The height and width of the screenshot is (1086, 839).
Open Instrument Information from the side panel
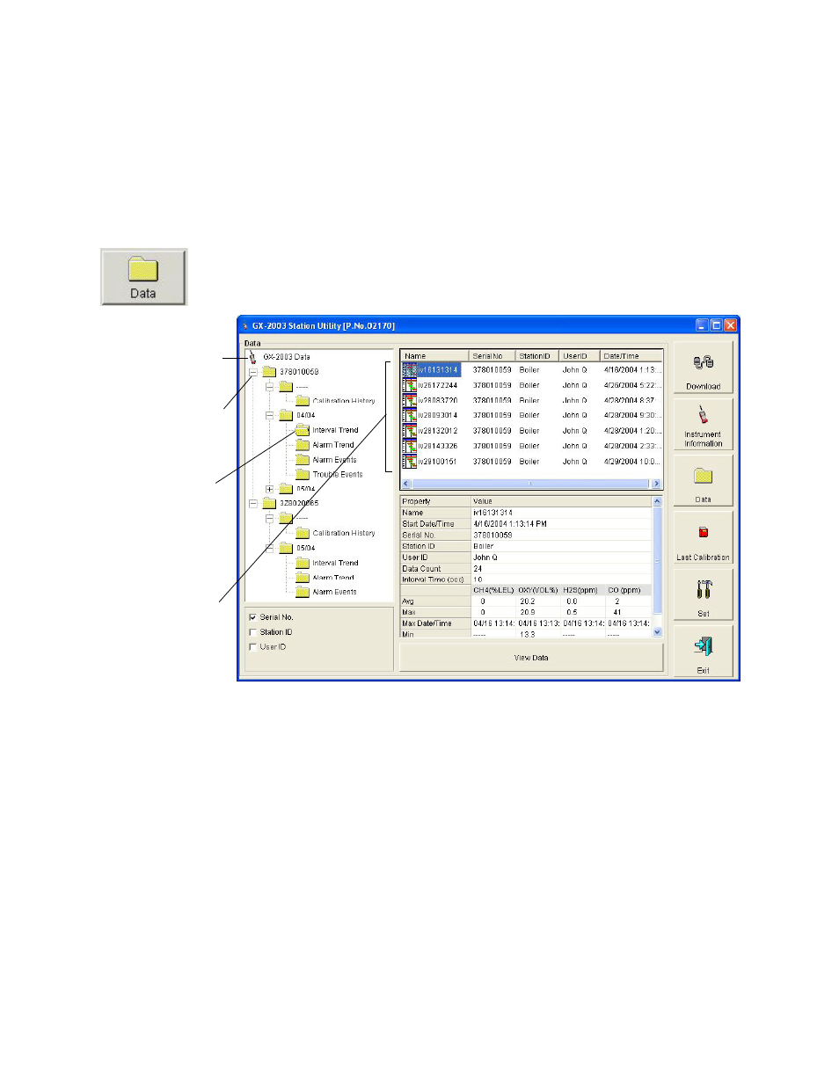point(703,425)
